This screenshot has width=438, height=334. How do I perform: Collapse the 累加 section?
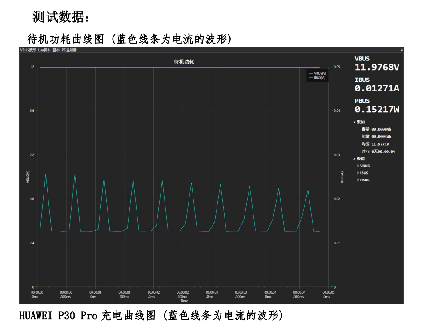click(x=354, y=122)
